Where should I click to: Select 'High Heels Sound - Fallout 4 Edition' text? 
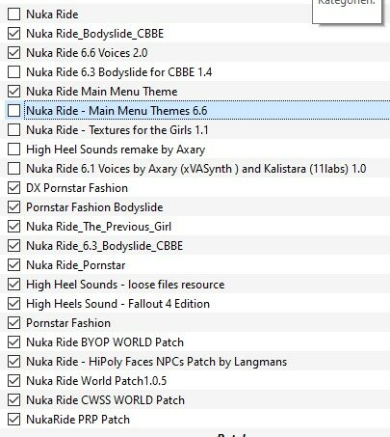118,304
